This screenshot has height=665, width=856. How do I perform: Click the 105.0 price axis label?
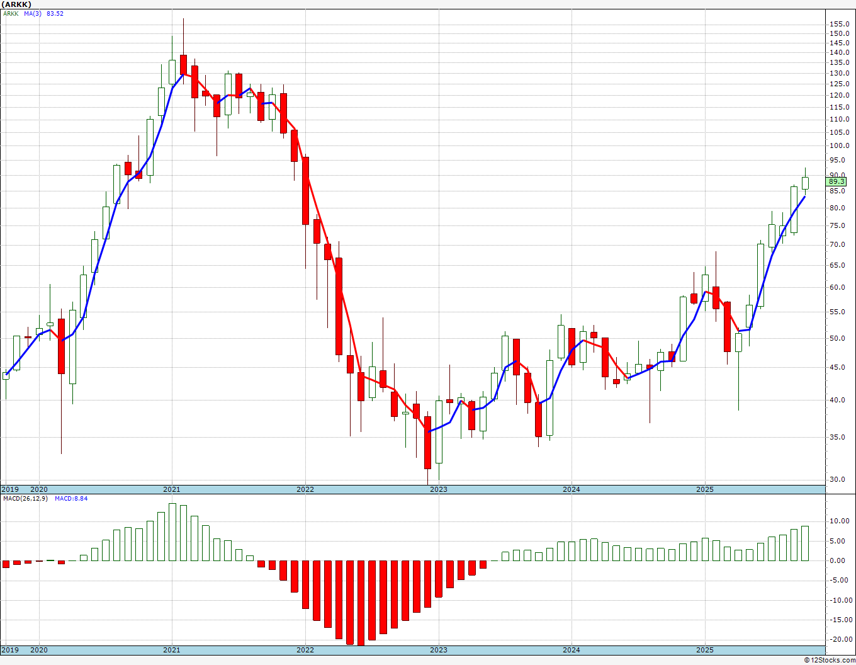click(840, 132)
